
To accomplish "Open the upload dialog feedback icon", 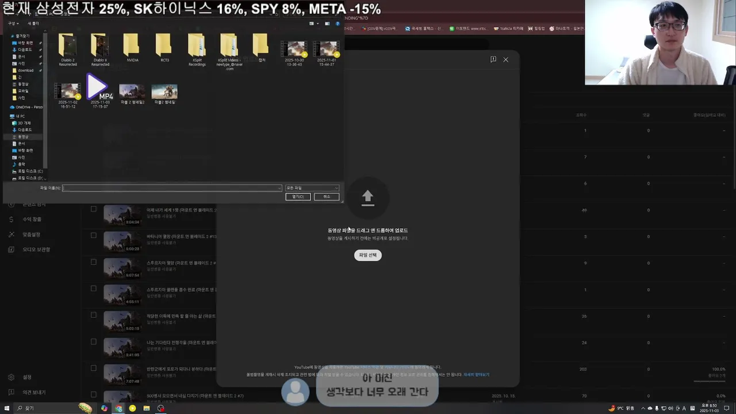I will [493, 59].
